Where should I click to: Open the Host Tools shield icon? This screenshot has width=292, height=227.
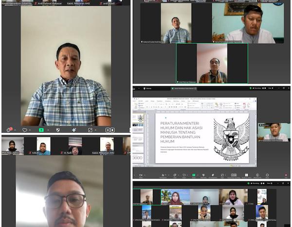tap(58, 130)
